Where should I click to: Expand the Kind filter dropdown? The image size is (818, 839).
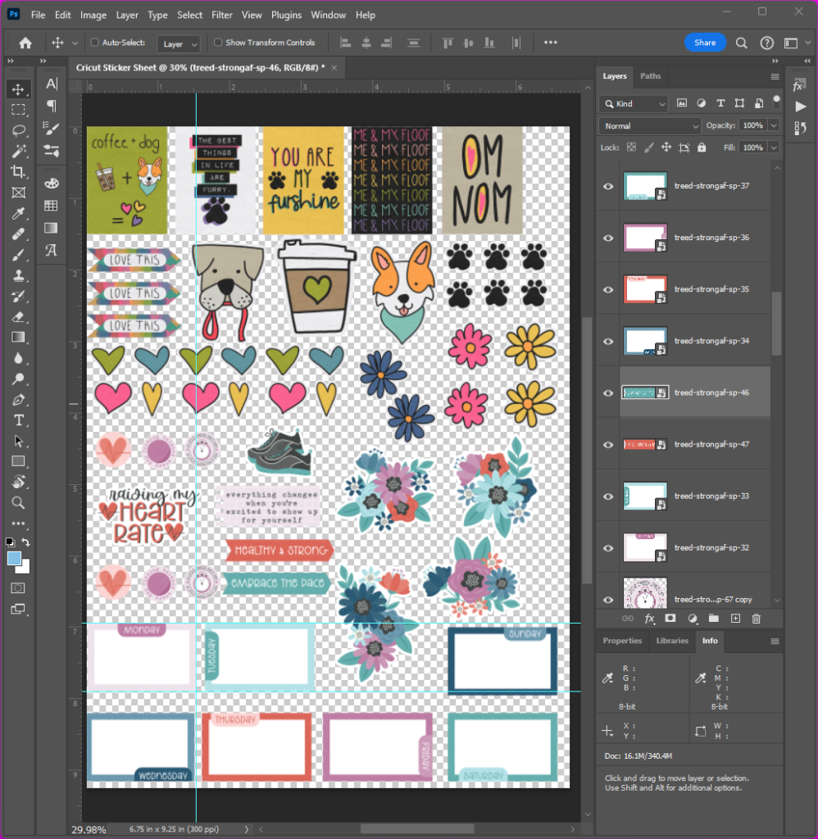(x=634, y=104)
